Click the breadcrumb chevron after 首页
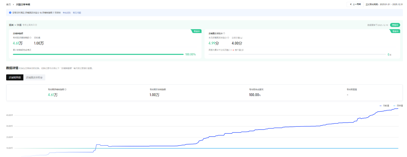407x157 pixels. click(x=13, y=5)
